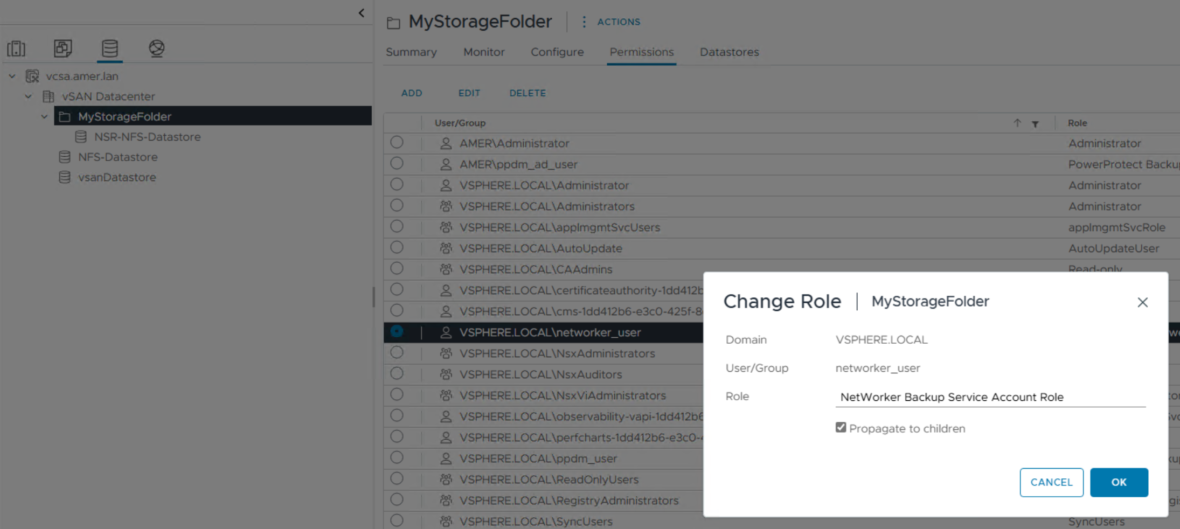
Task: Click the ADD permission button
Action: [412, 93]
